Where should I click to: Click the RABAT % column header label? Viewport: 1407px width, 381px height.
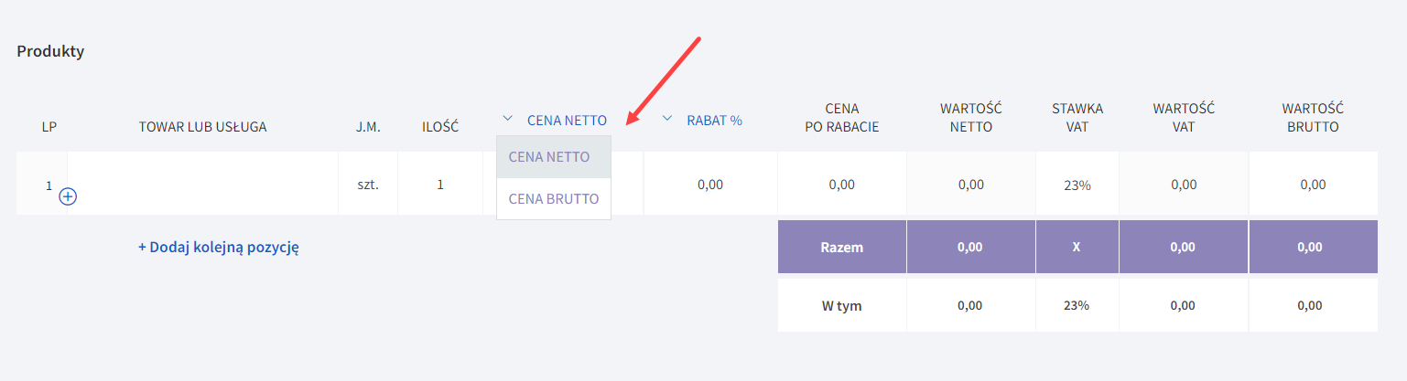(714, 120)
